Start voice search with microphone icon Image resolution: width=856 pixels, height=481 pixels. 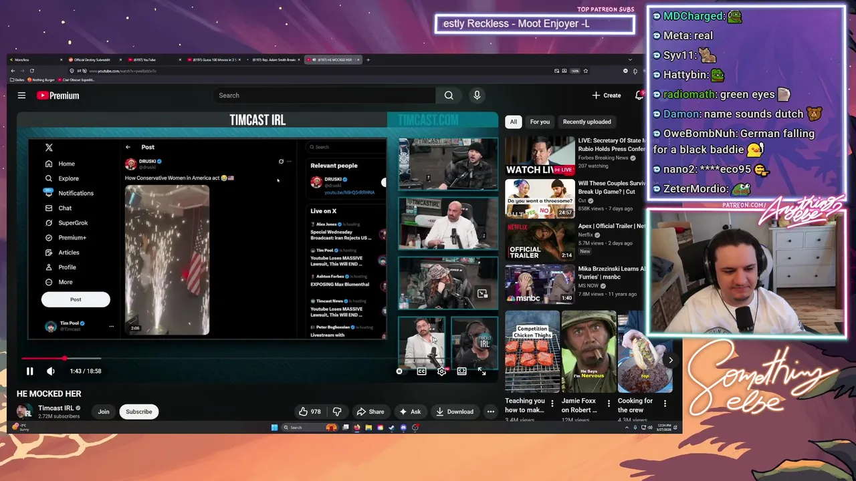tap(477, 96)
